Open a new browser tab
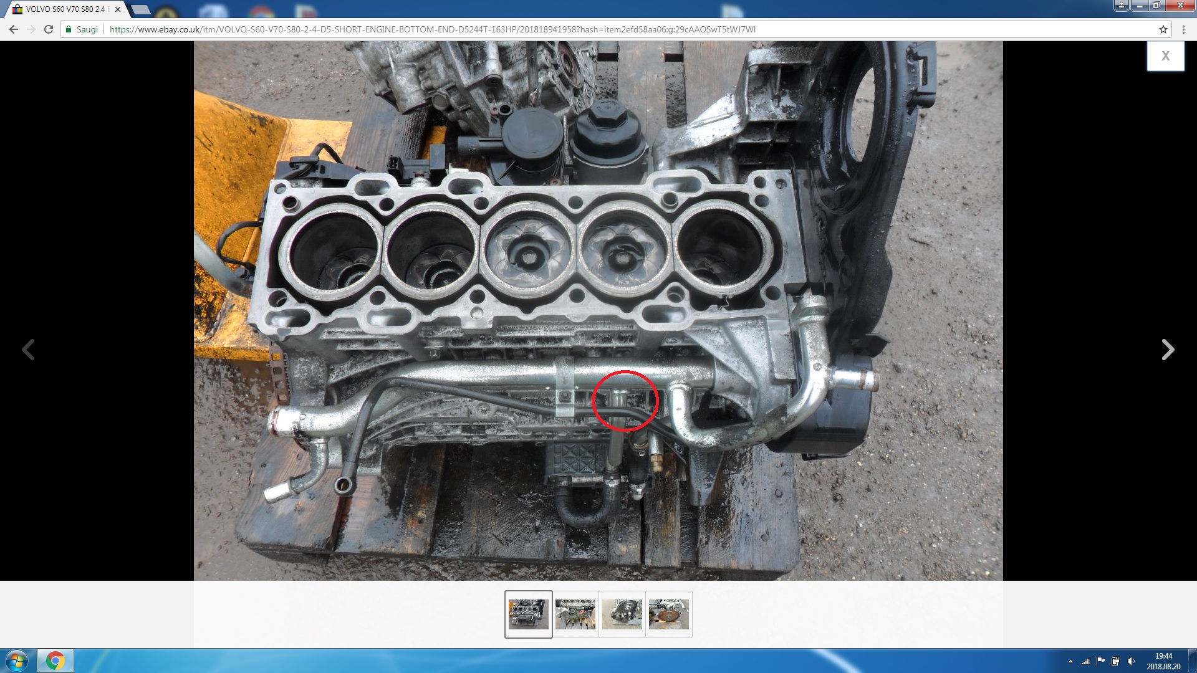Screen dimensions: 1197x673 [141, 9]
